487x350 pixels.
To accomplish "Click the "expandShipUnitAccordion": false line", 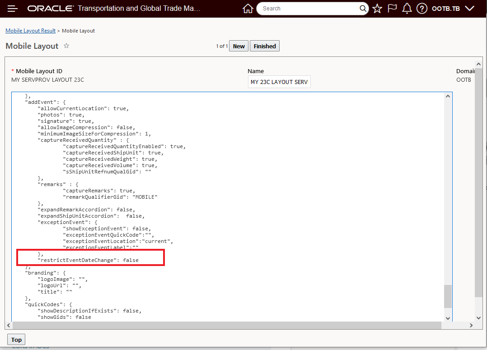I will pos(91,216).
